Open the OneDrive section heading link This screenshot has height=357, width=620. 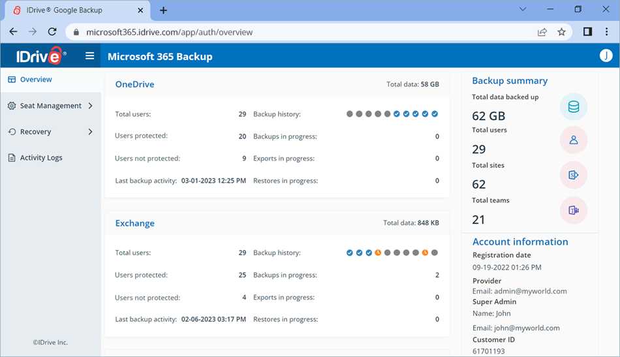pos(134,84)
